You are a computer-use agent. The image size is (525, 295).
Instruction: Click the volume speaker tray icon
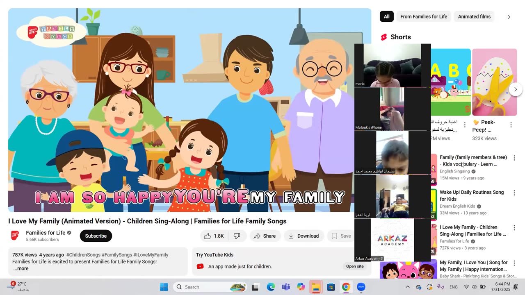pyautogui.click(x=474, y=287)
